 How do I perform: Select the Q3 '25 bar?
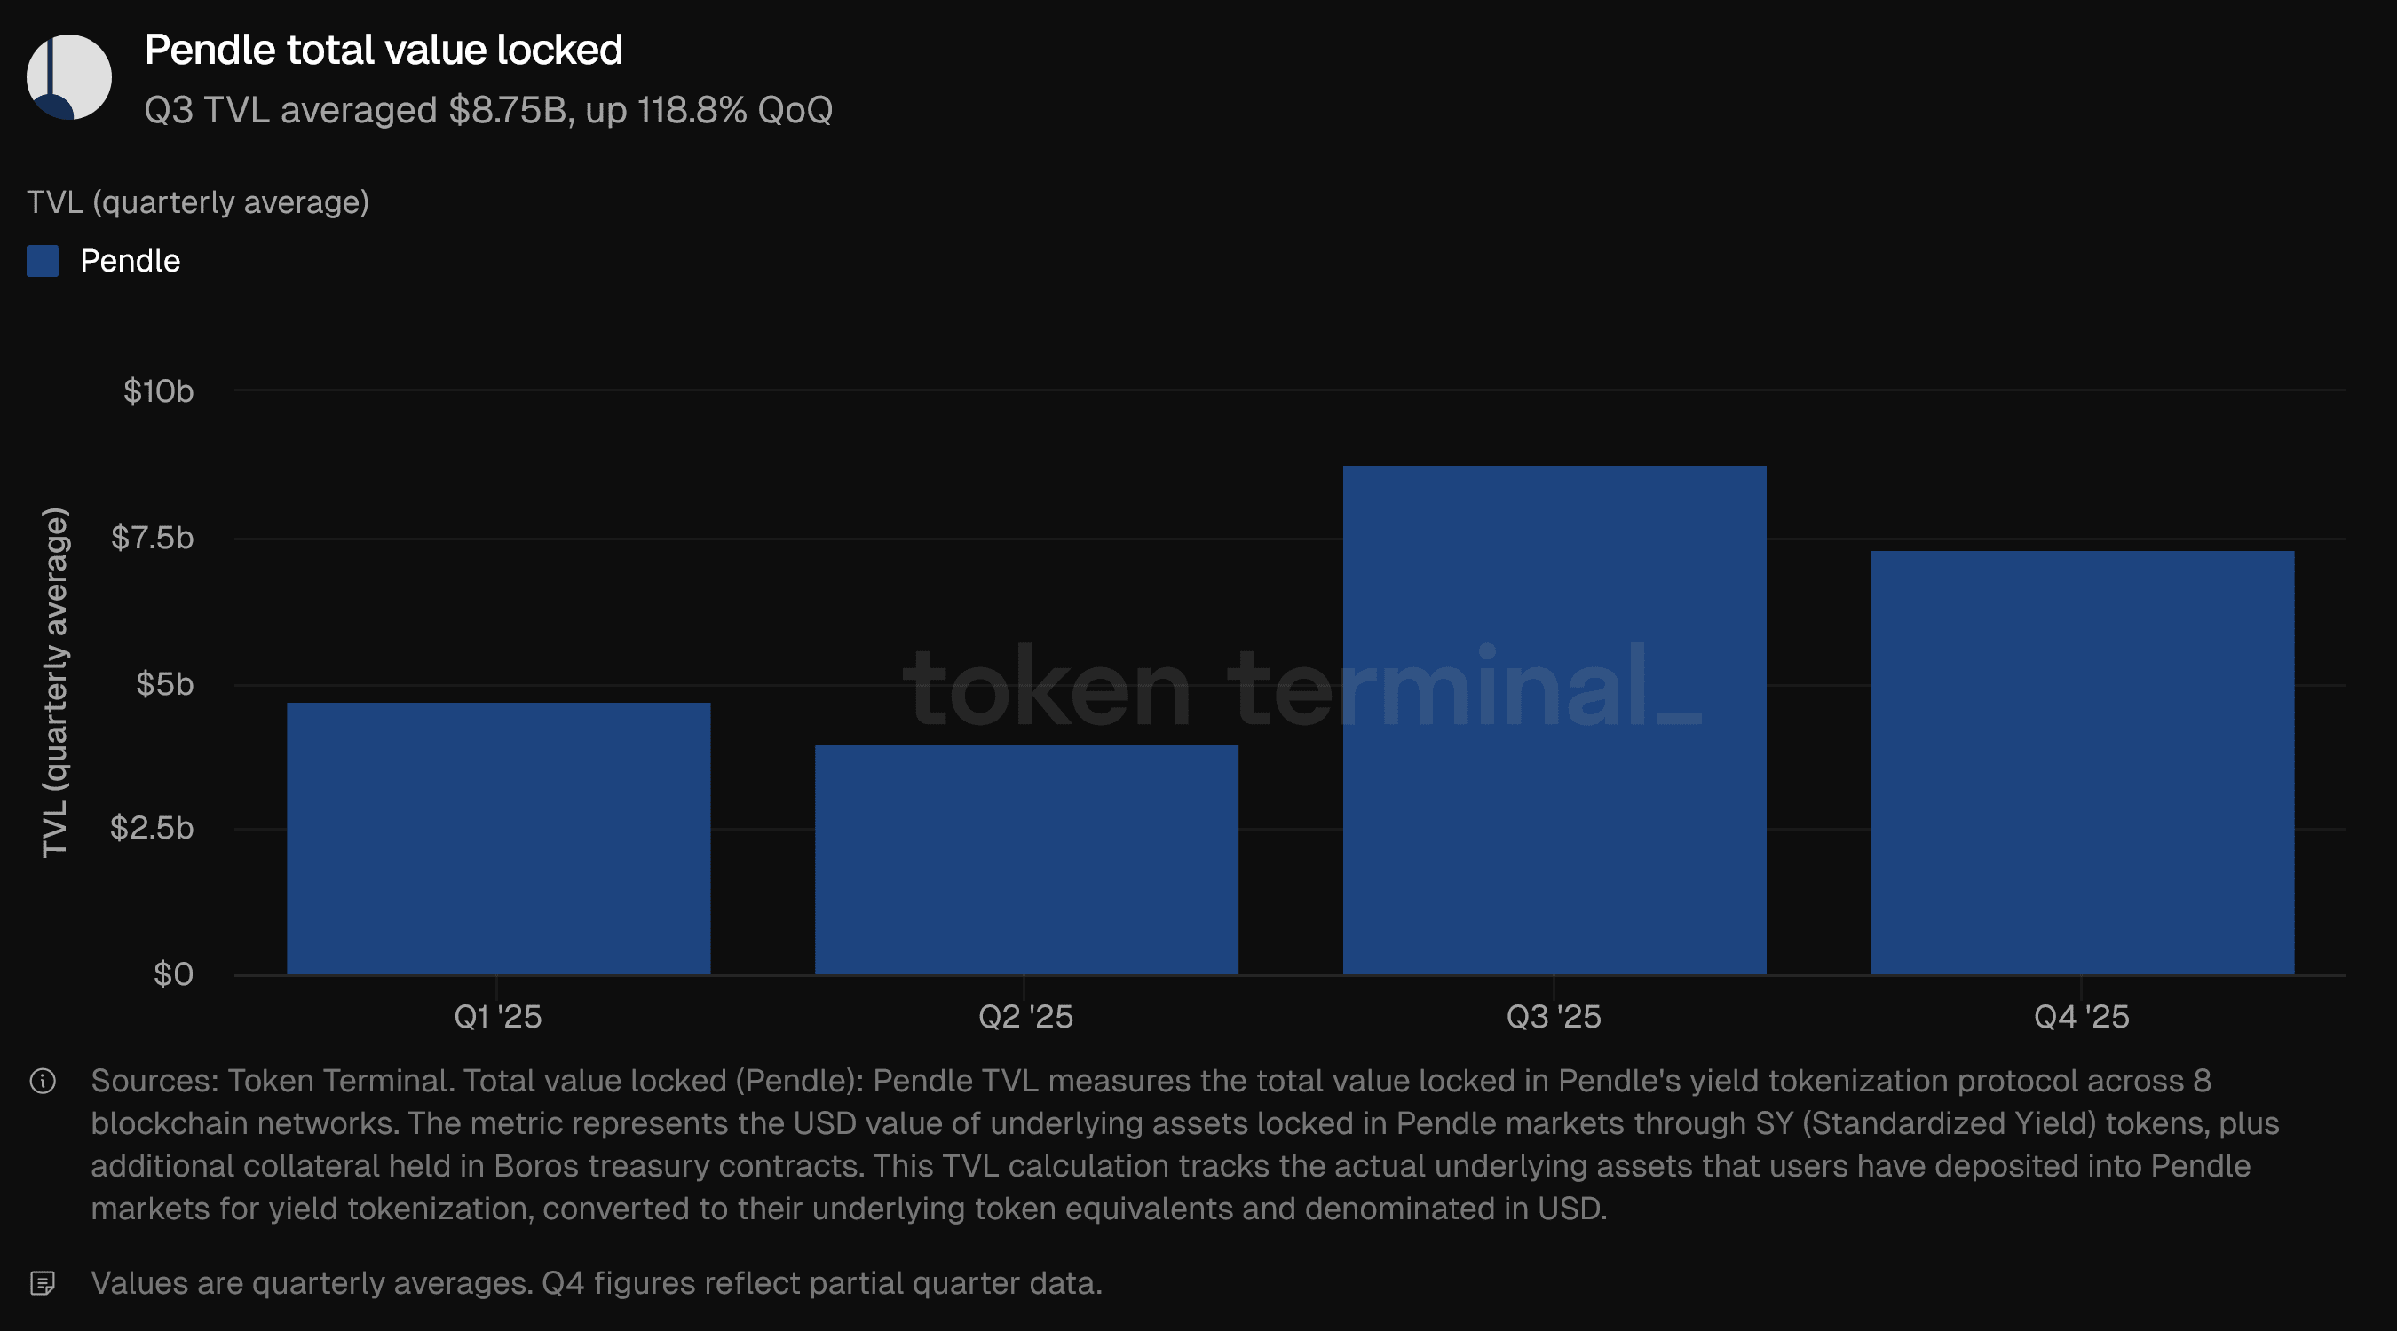pyautogui.click(x=1554, y=720)
